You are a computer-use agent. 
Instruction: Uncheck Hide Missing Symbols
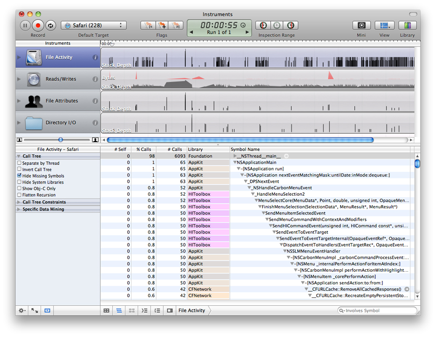click(19, 175)
